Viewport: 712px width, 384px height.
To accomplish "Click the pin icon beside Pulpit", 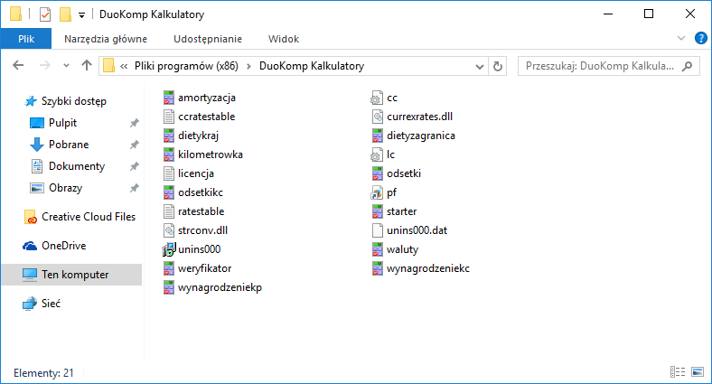I will click(x=135, y=123).
